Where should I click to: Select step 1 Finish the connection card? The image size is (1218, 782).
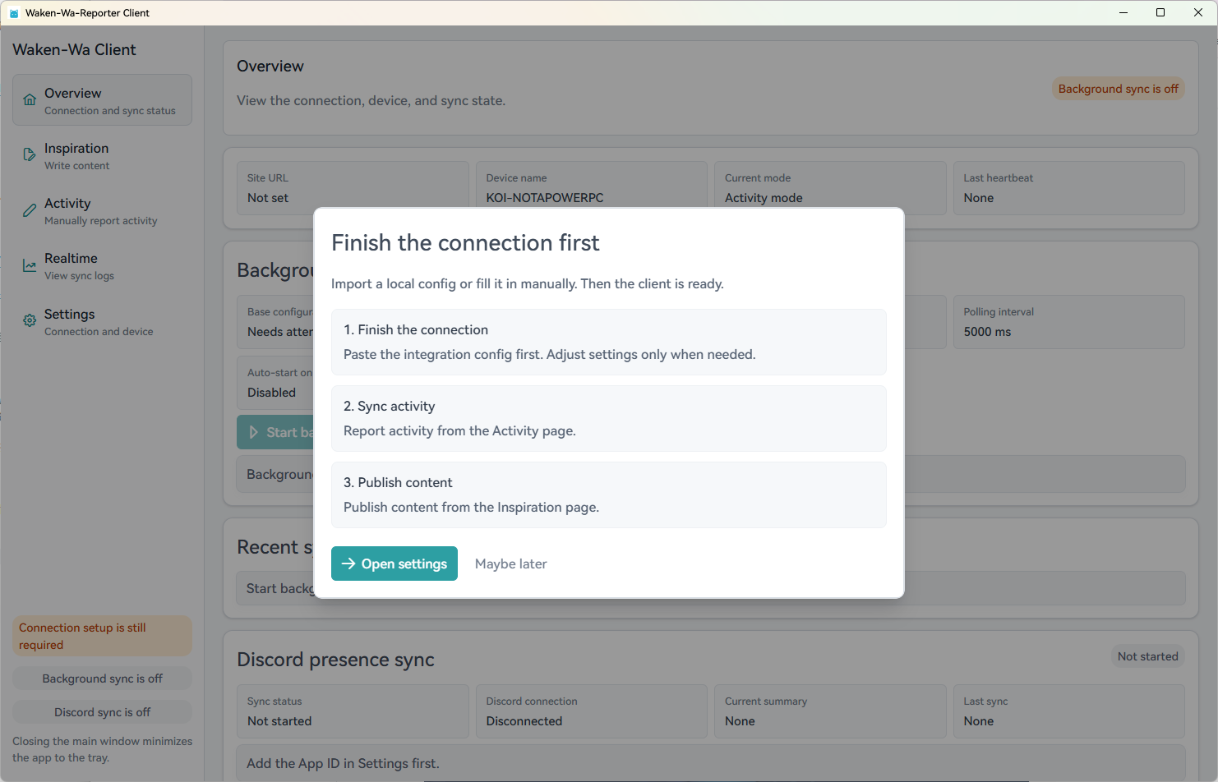[x=609, y=342]
